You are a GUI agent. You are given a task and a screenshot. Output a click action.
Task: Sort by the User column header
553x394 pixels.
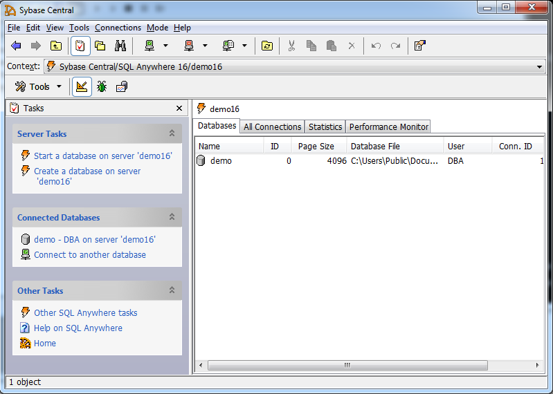468,146
